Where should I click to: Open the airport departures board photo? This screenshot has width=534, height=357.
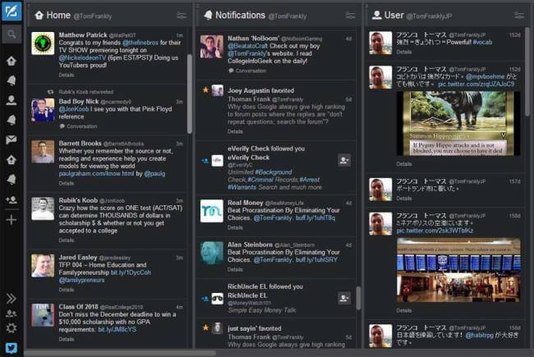coord(458,270)
